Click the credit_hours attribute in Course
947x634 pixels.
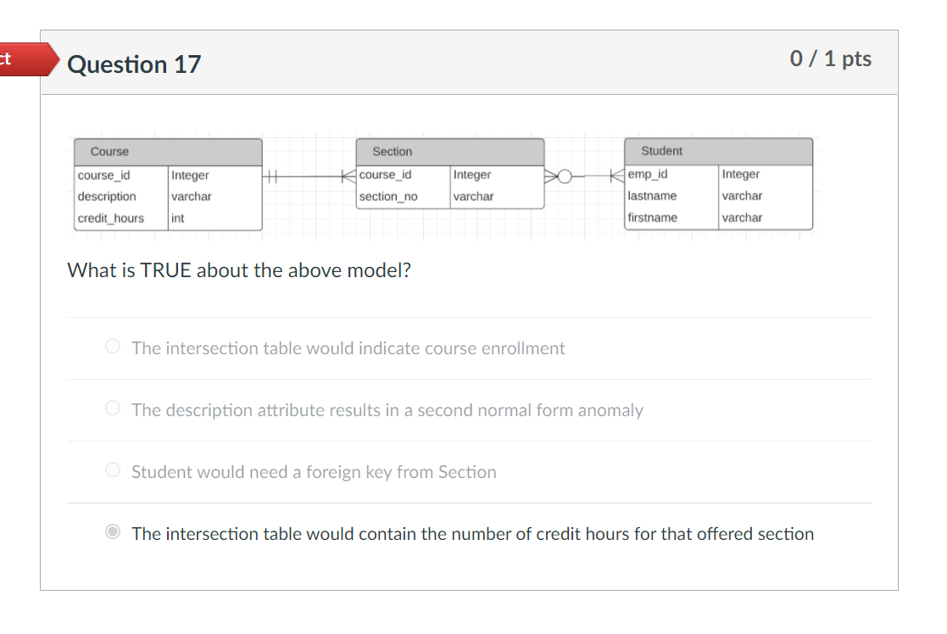click(111, 219)
